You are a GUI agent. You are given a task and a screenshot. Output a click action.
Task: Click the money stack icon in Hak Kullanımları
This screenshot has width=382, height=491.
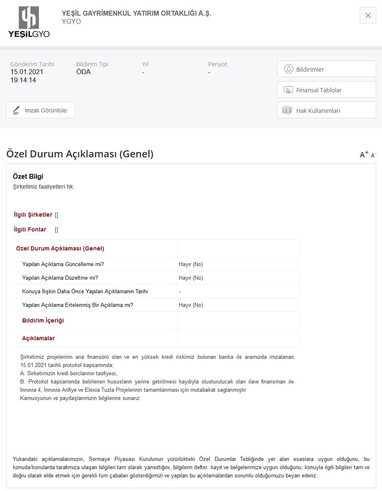coord(287,110)
